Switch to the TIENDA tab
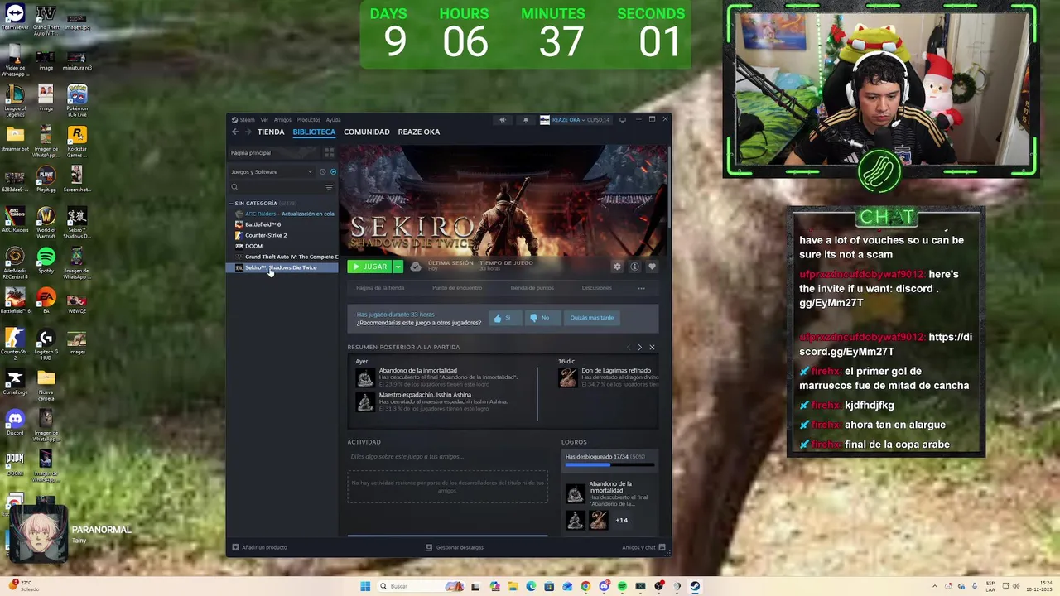The width and height of the screenshot is (1060, 596). [271, 132]
